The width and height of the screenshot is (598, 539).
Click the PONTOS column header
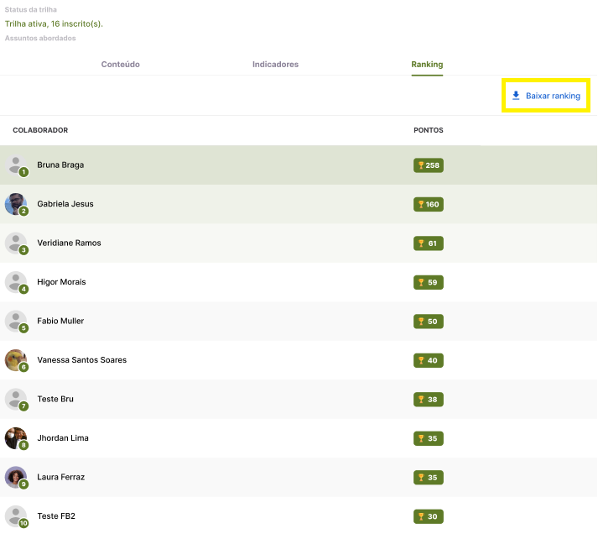pos(429,130)
